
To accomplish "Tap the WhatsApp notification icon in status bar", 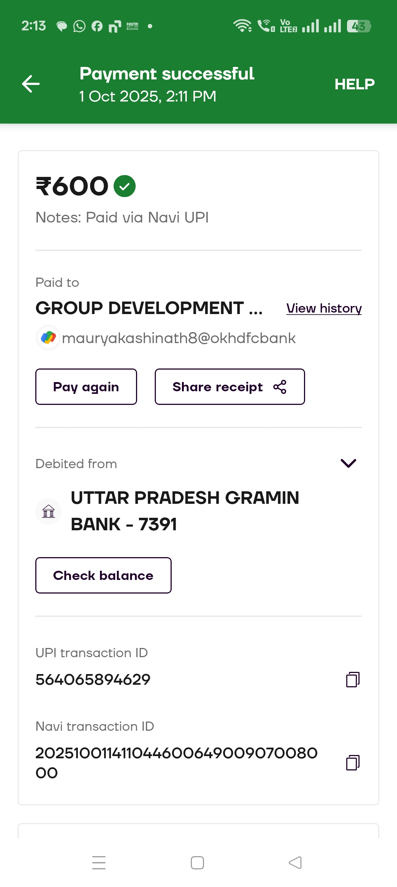I will pyautogui.click(x=79, y=26).
